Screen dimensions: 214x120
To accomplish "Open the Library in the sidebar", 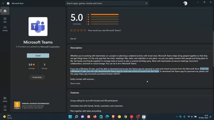I will point(5,99).
